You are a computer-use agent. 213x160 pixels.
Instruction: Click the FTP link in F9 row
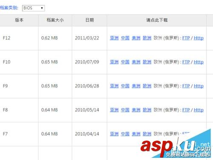[x=186, y=86]
